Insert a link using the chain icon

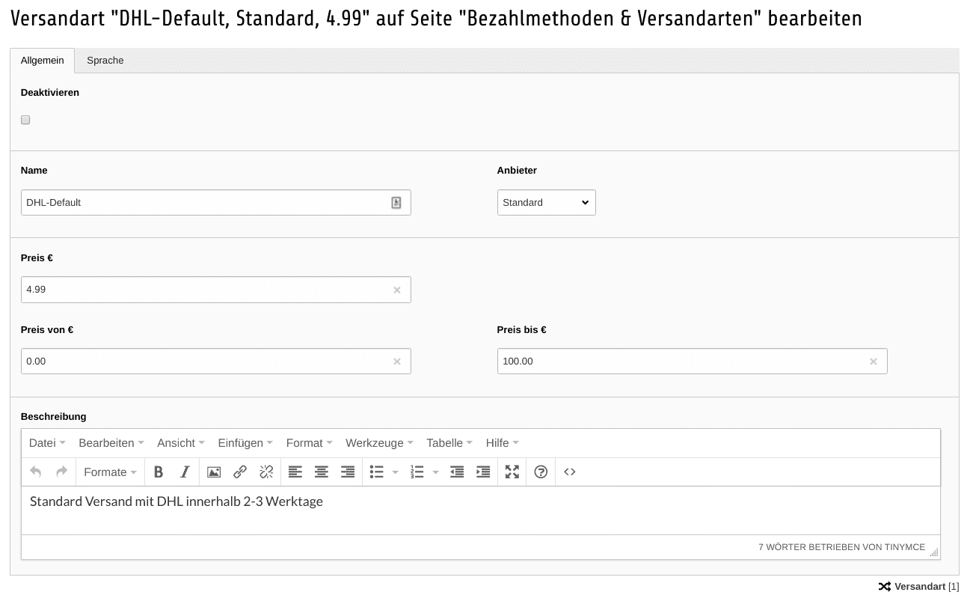[240, 472]
